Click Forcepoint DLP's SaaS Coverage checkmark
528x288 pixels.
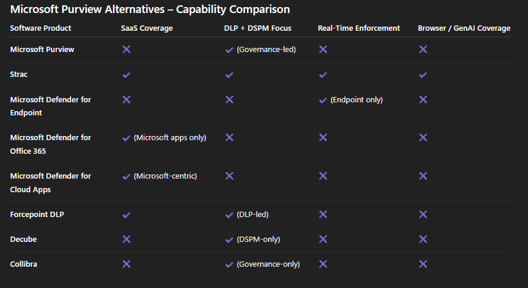coord(126,215)
